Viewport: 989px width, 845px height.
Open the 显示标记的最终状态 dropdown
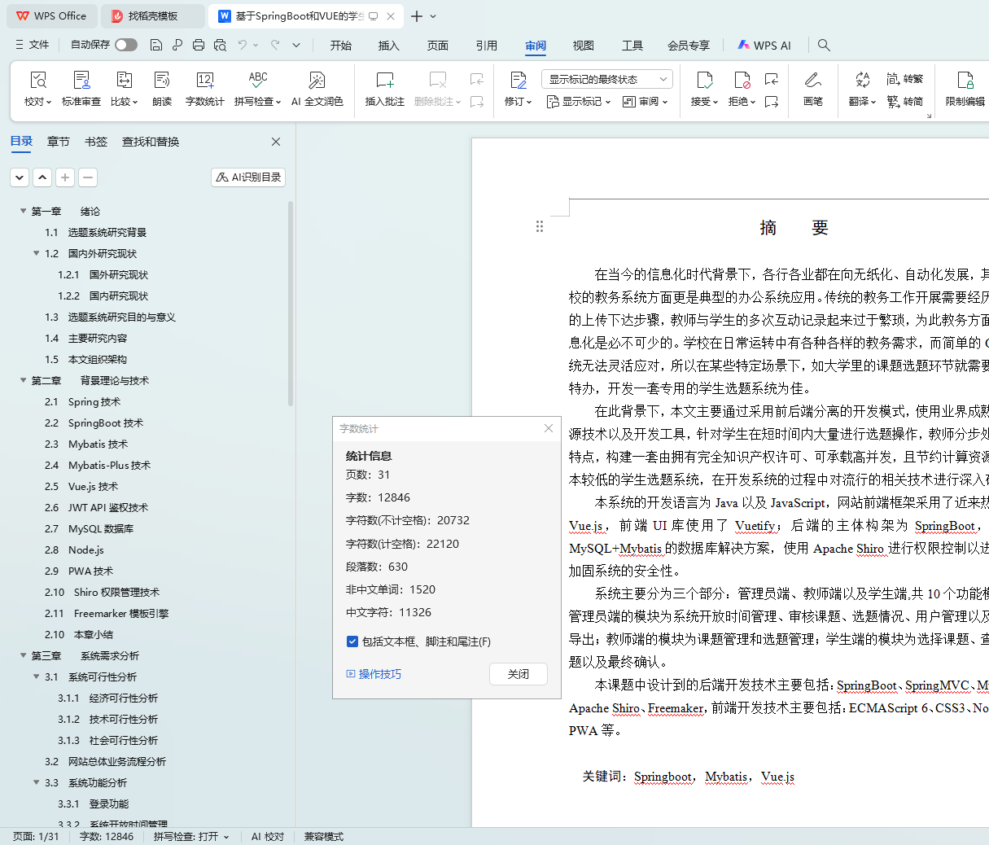tap(606, 79)
